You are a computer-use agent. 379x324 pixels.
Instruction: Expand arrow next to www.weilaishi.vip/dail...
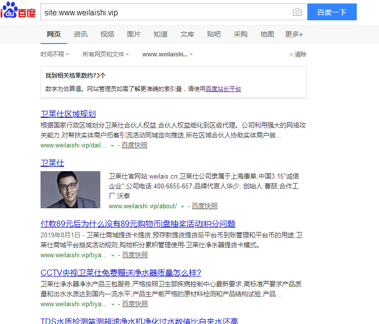[112, 145]
